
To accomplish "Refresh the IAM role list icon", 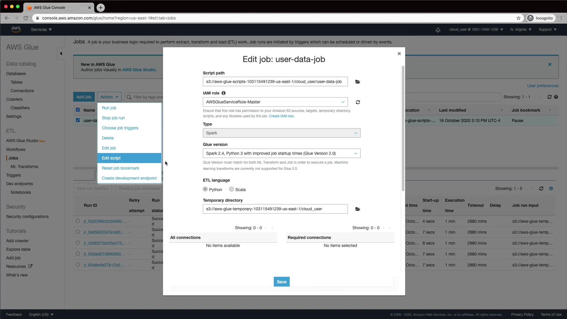I will click(x=358, y=102).
